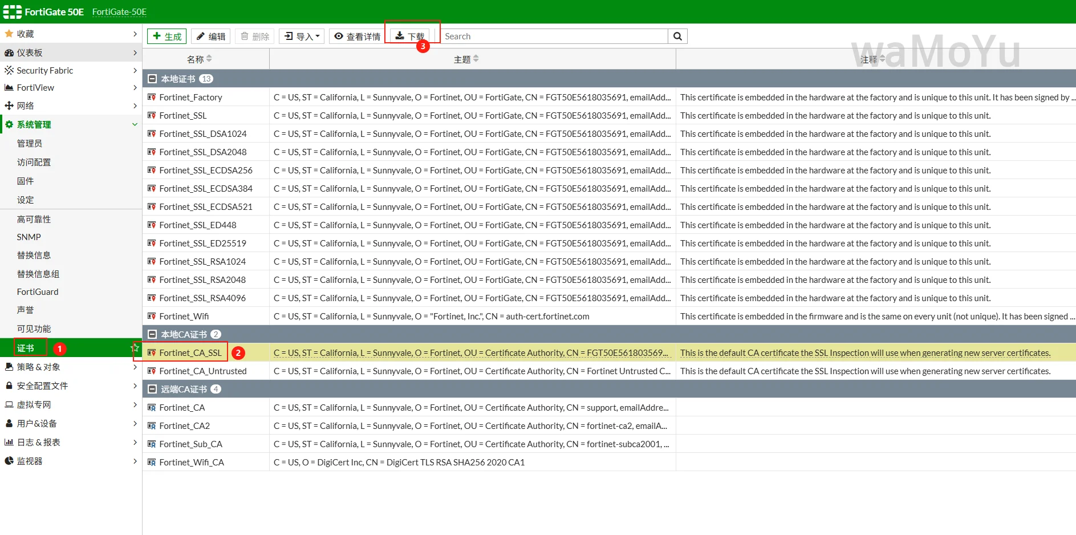The width and height of the screenshot is (1076, 535).
Task: Click the 仪表板 dashboard gauge icon
Action: (9, 52)
